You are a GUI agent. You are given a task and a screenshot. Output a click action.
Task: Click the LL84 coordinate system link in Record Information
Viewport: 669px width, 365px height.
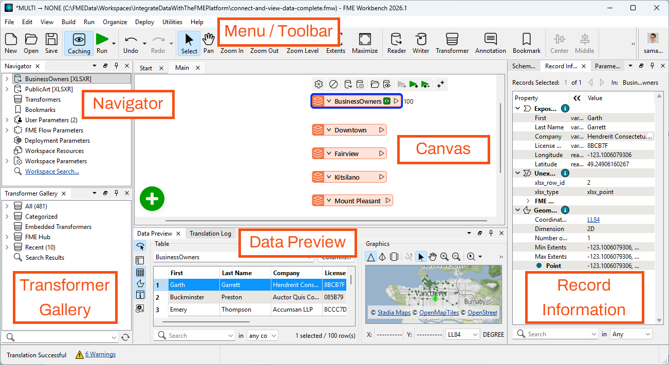(593, 220)
